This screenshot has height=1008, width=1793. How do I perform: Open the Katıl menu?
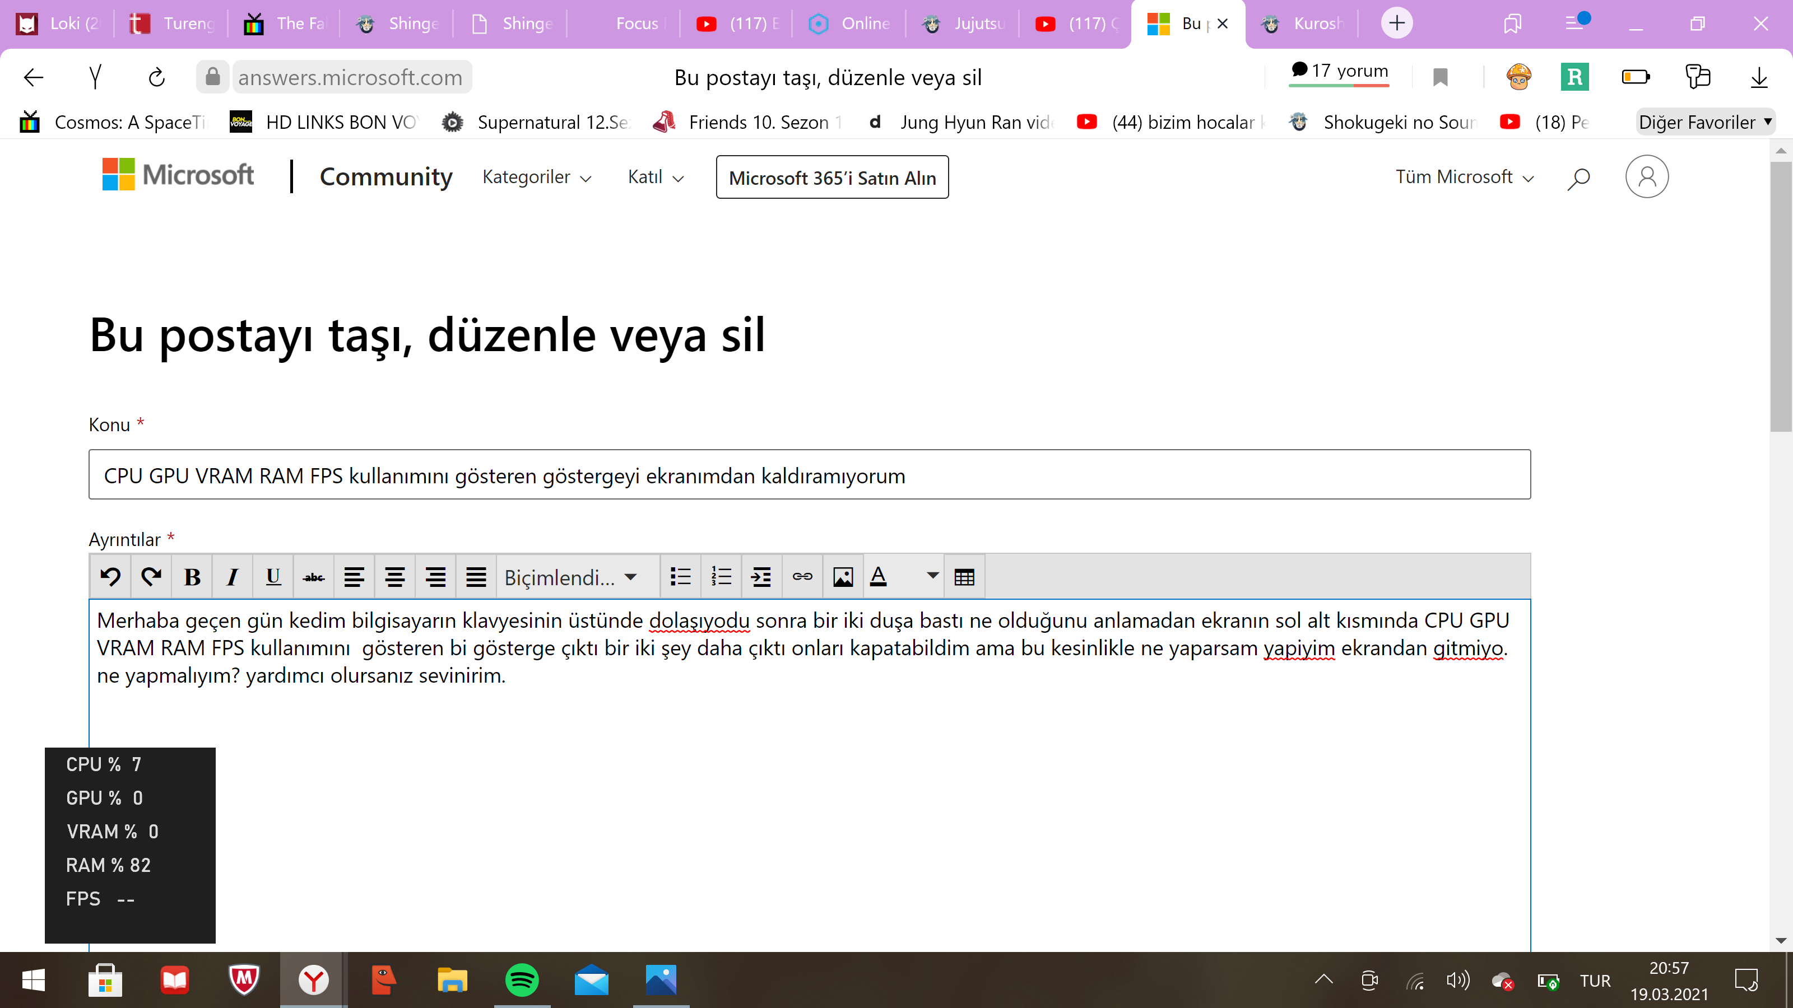(x=656, y=178)
